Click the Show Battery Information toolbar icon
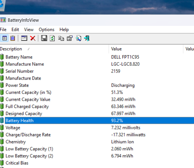 coord(4,38)
